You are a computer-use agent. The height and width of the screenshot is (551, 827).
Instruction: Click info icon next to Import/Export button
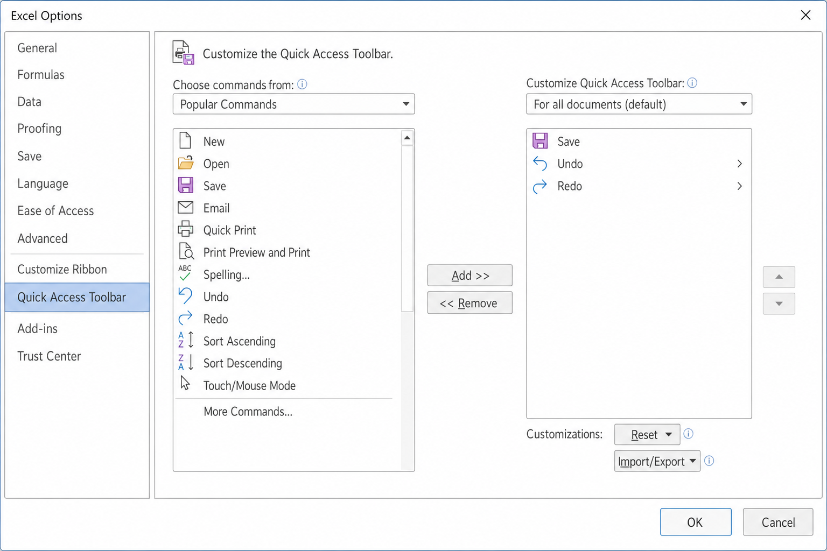point(709,461)
